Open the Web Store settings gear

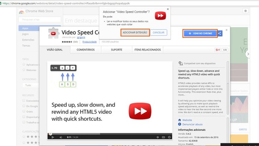click(x=246, y=11)
